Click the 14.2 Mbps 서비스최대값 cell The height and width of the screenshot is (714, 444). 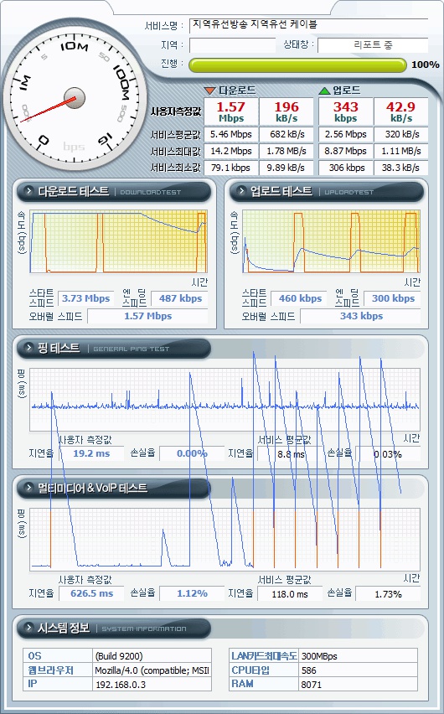click(231, 151)
